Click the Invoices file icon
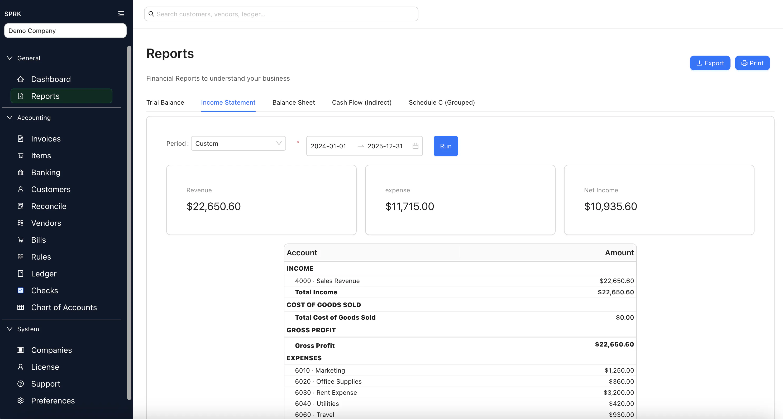Viewport: 783px width, 419px height. (20, 139)
